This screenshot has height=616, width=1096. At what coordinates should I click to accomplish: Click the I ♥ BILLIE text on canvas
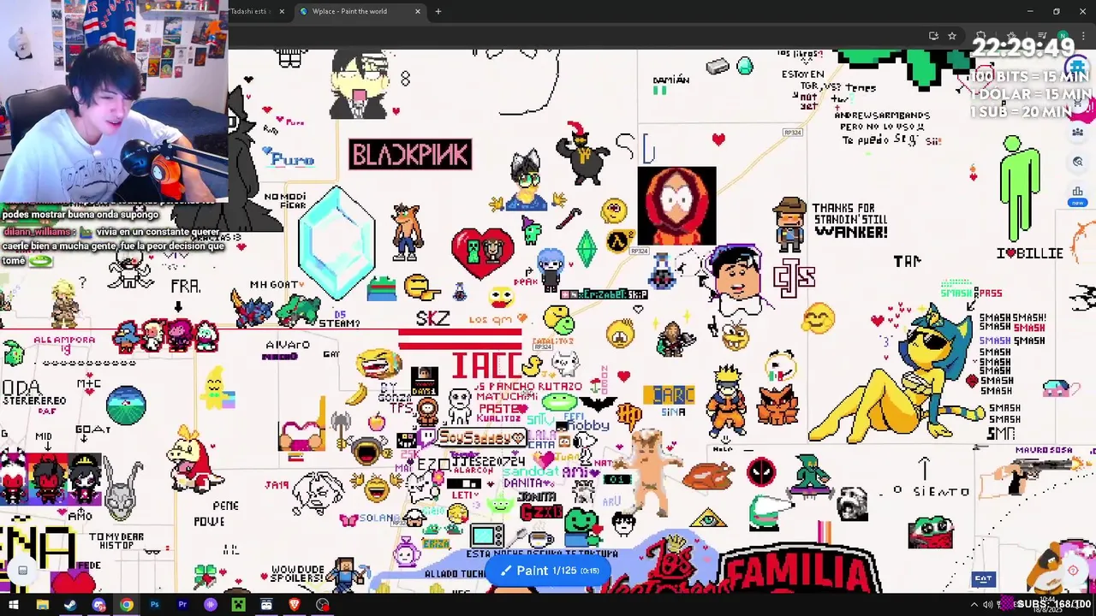click(1029, 253)
